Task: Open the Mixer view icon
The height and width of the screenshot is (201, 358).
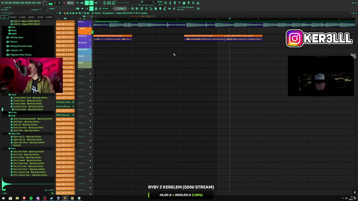Action: click(146, 9)
